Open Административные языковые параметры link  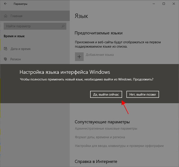point(106,128)
